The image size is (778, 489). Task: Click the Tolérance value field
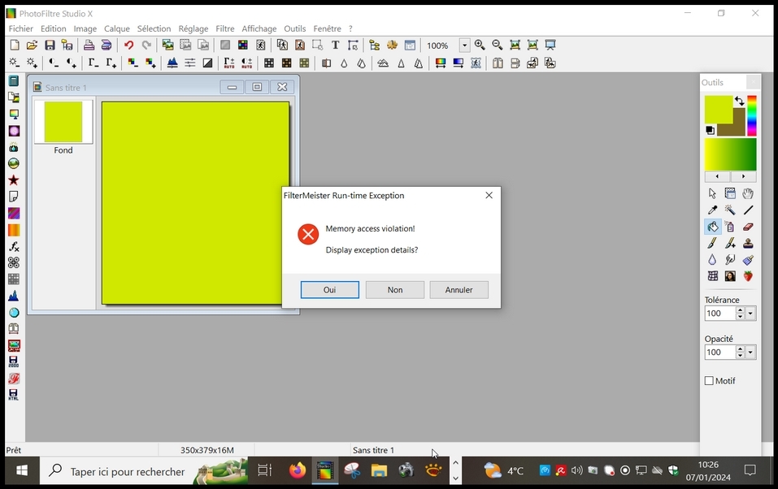coord(720,313)
